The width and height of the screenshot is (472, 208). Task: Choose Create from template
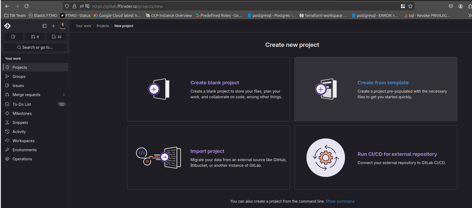tap(383, 83)
